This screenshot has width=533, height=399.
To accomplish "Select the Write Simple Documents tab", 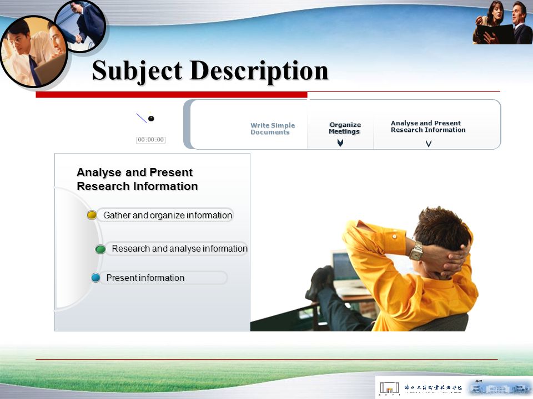I will point(273,129).
